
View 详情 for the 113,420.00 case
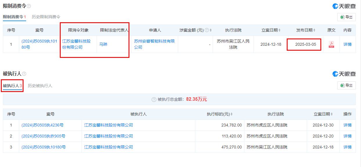point(347,136)
